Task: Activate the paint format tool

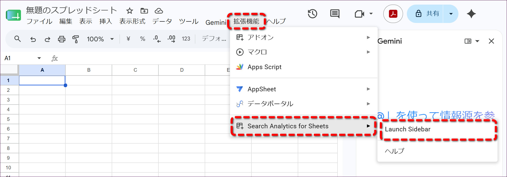Action: pyautogui.click(x=76, y=39)
